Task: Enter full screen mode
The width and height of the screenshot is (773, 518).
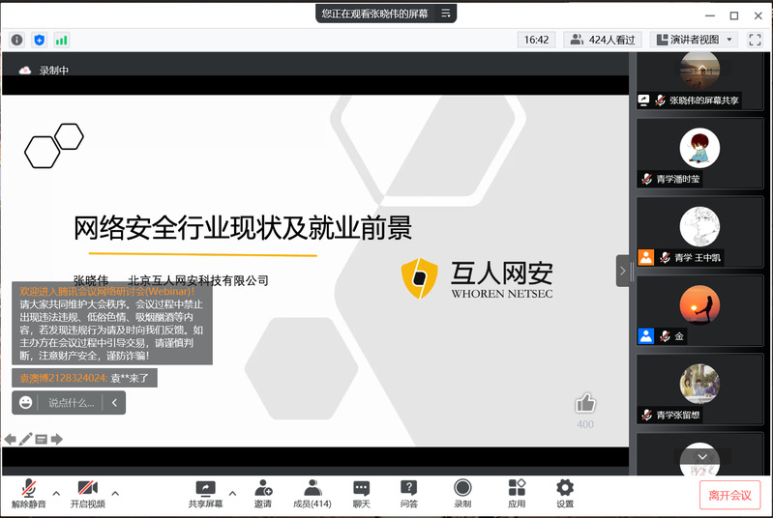Action: coord(754,40)
